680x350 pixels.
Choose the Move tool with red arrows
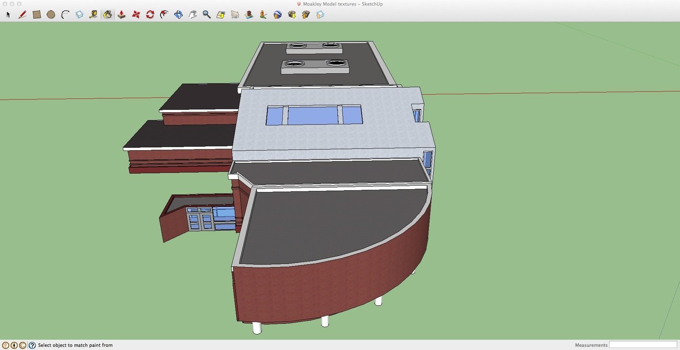(136, 15)
